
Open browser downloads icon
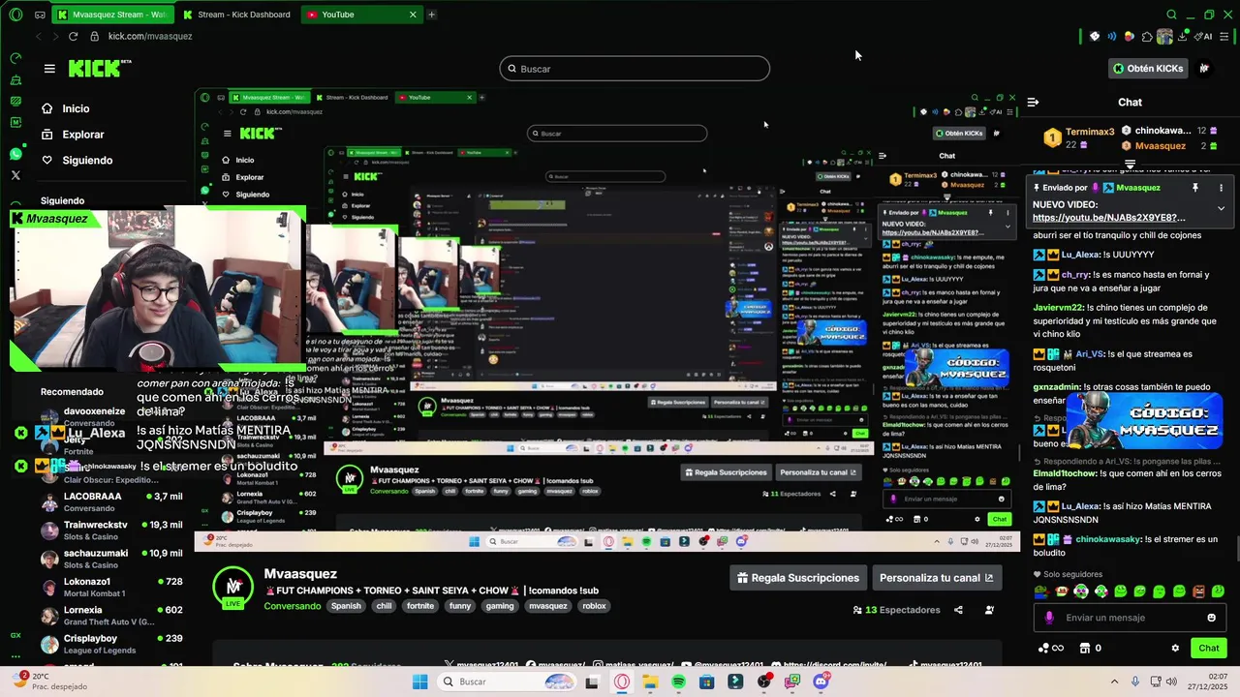pyautogui.click(x=1183, y=36)
